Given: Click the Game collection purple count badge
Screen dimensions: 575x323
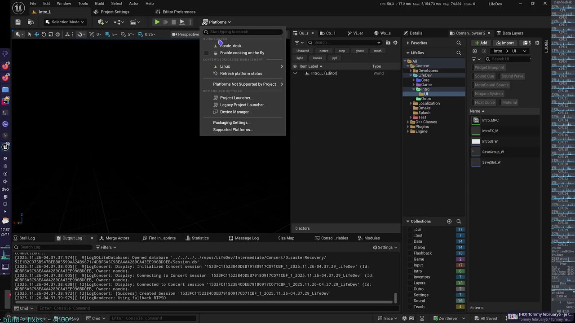Looking at the screenshot, I should [x=460, y=259].
